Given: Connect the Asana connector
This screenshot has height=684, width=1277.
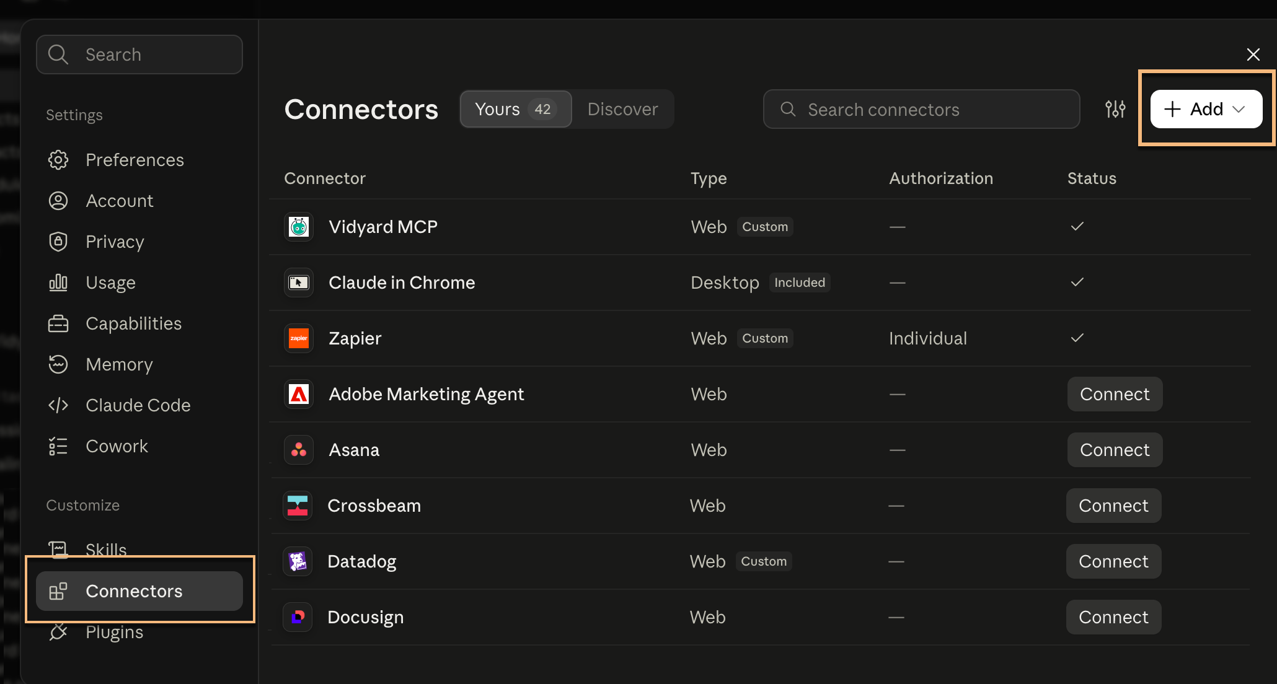Looking at the screenshot, I should pos(1115,450).
